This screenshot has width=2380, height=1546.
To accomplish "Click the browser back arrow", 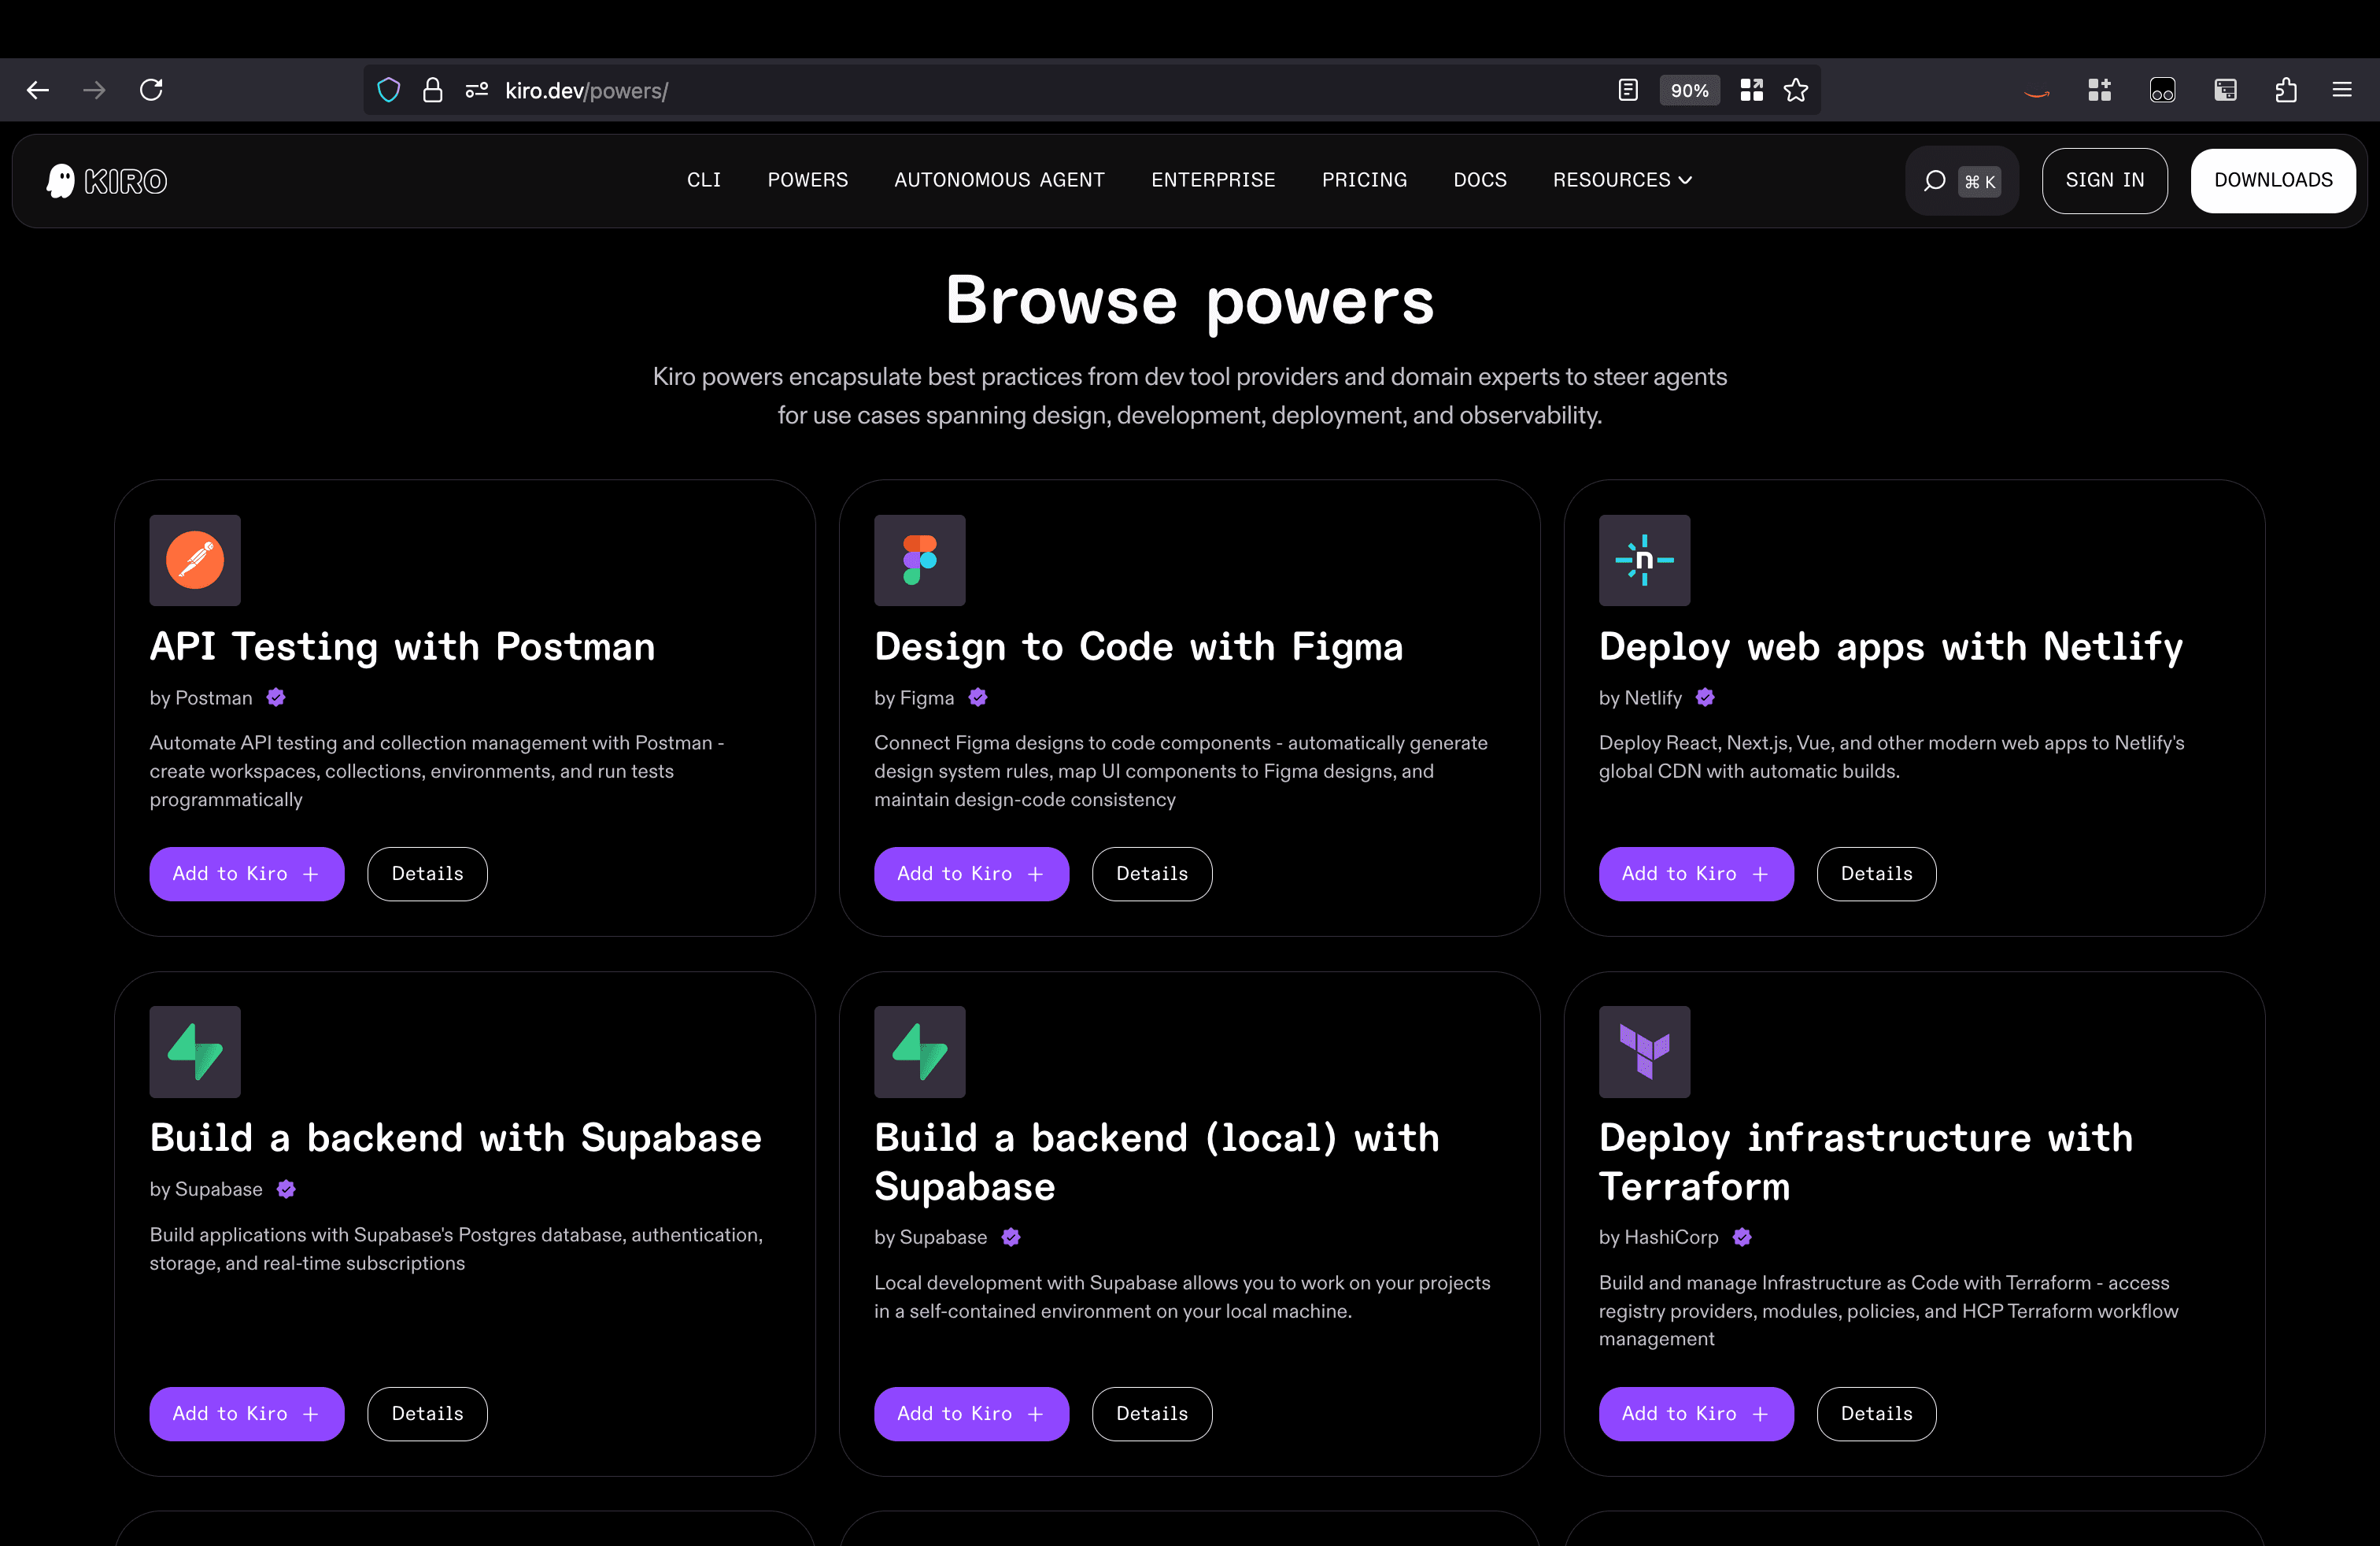I will pyautogui.click(x=37, y=89).
